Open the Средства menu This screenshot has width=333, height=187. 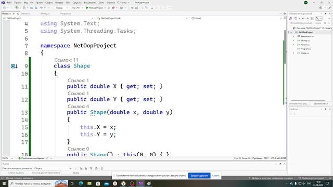click(x=77, y=3)
